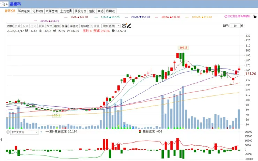Toggle the 投信 overlay button

pos(25,26)
